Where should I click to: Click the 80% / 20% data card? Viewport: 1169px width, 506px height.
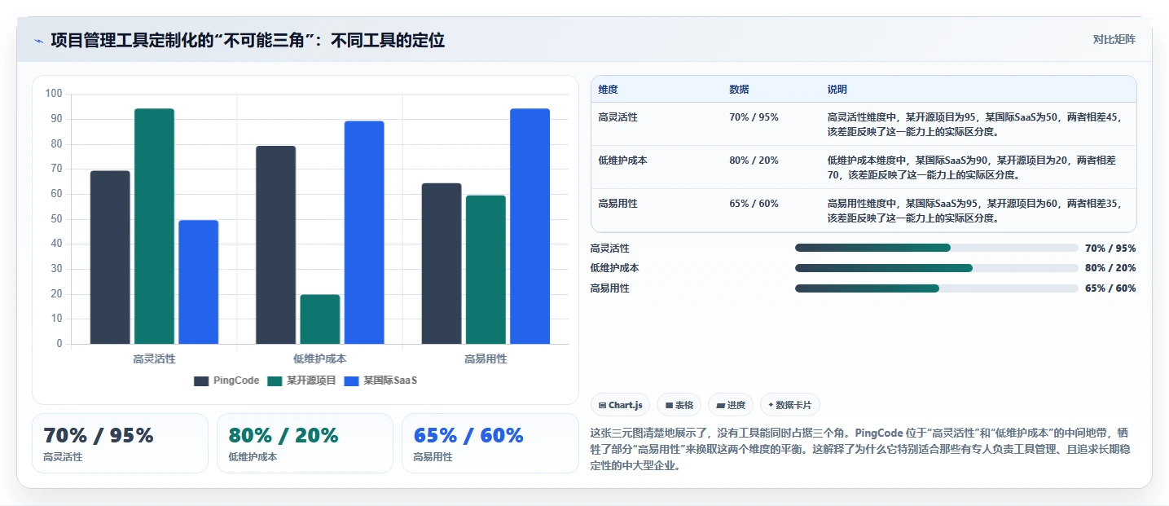pos(305,443)
